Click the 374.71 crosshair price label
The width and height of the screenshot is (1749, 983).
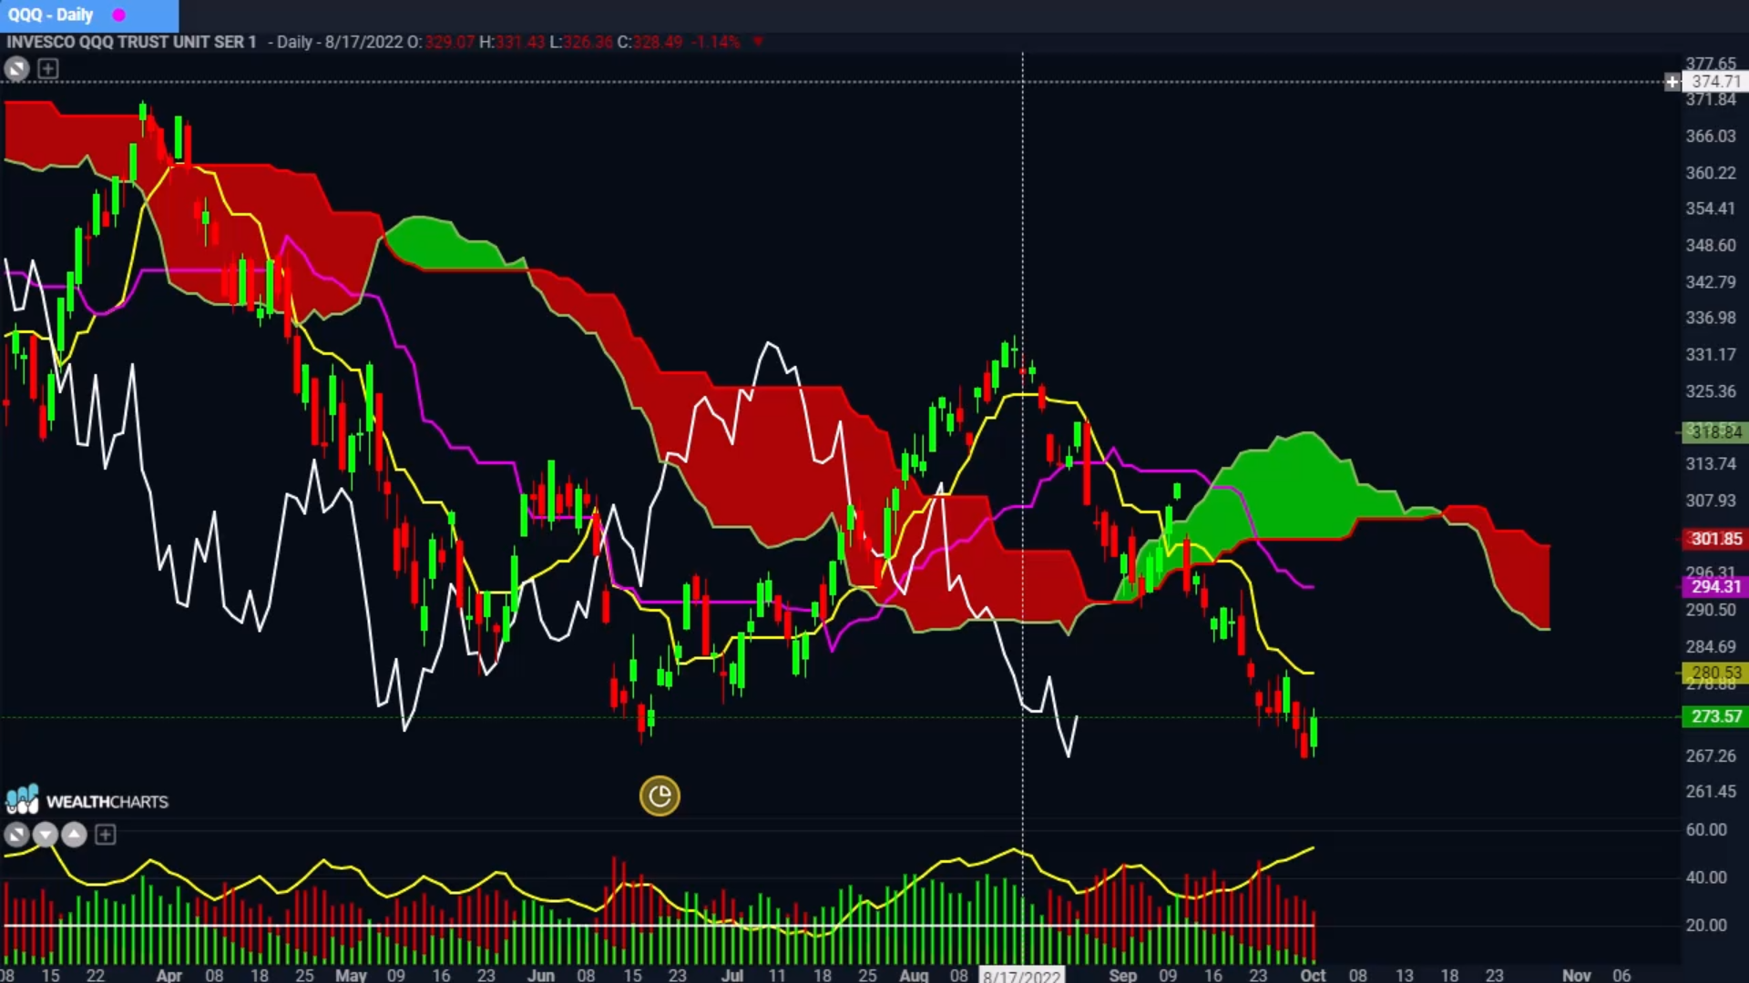(1714, 82)
